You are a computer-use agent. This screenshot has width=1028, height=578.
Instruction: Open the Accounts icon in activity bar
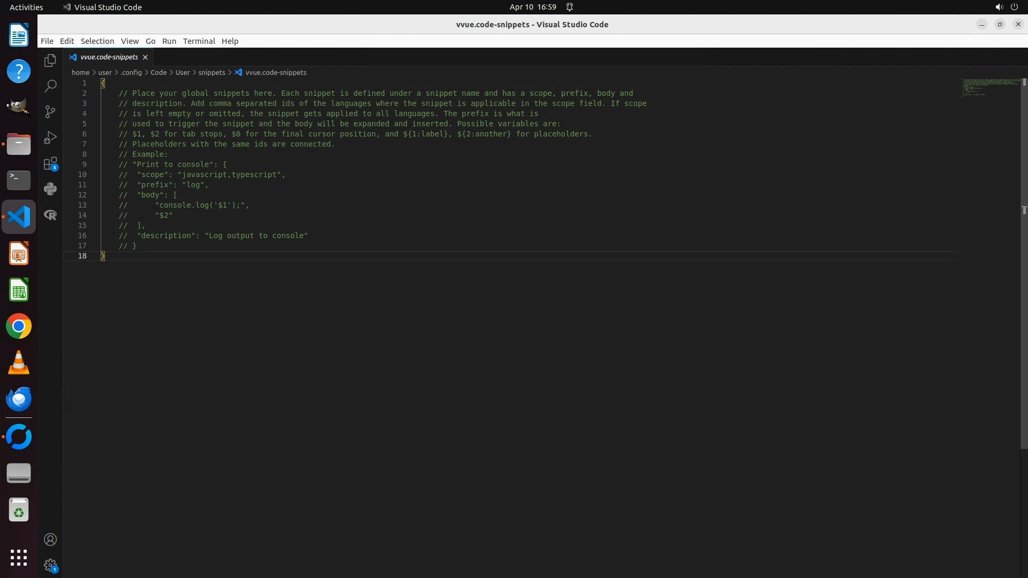click(x=50, y=539)
